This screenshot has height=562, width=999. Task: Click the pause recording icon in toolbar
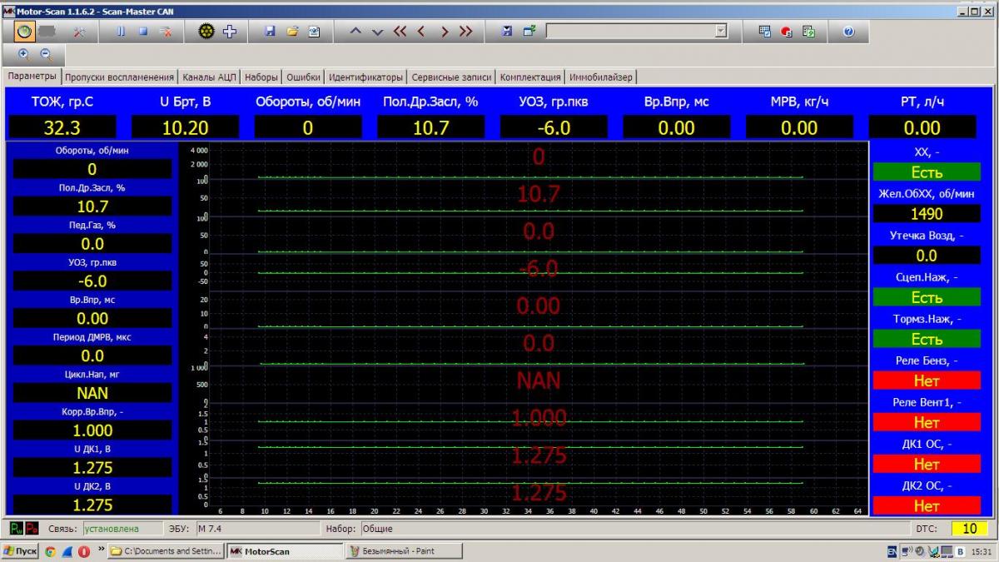tap(122, 32)
